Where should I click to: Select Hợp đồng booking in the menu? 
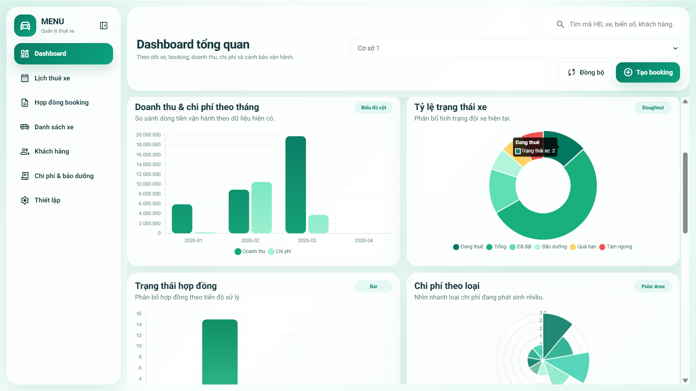tap(61, 102)
